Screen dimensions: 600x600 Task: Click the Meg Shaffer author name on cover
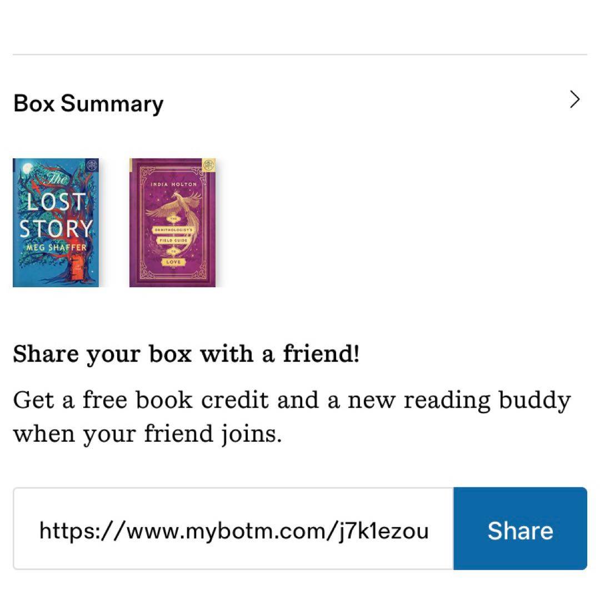pos(56,247)
